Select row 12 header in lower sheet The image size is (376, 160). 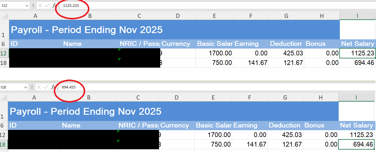click(4, 135)
